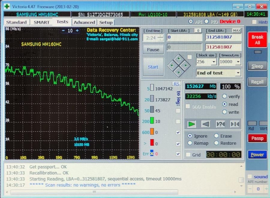Viewport: 270px width, 198px height.
Task: Click the rewind left-arrow scan icon
Action: (205, 124)
